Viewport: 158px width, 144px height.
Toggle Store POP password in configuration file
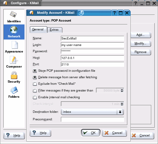coord(35,71)
